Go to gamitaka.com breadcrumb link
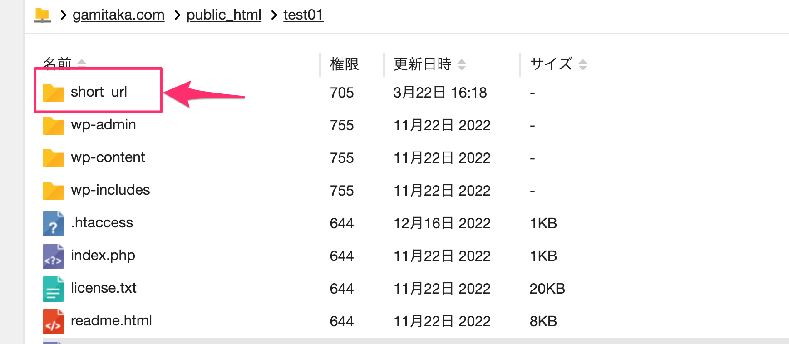Viewport: 789px width, 344px height. pos(118,15)
